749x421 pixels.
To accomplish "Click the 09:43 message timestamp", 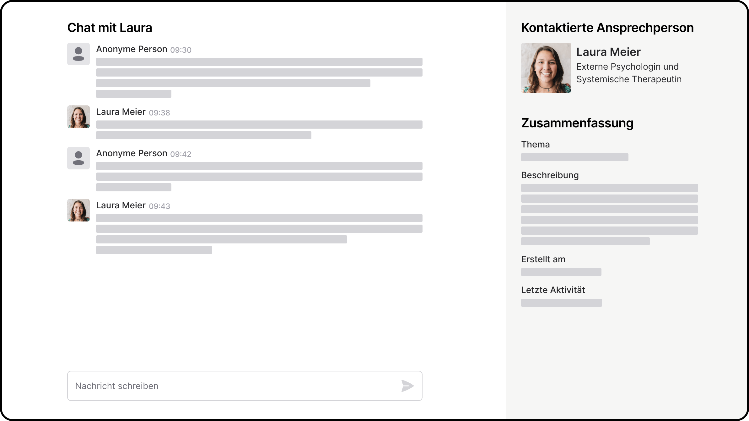I will click(x=159, y=206).
